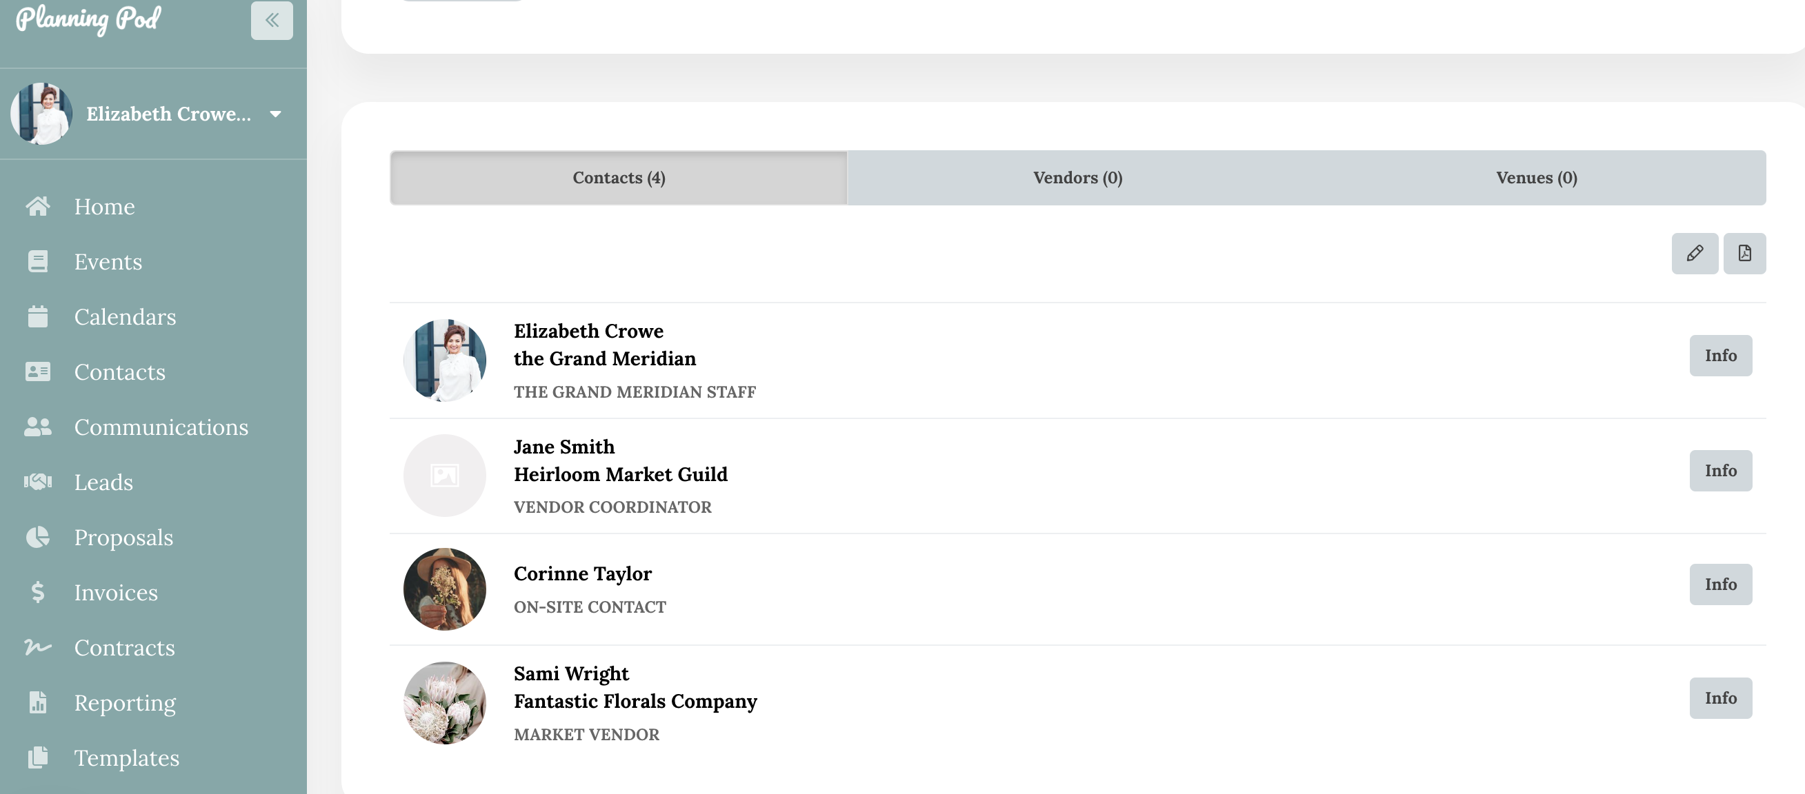Switch to the Venues (0) tab
1805x794 pixels.
coord(1536,178)
